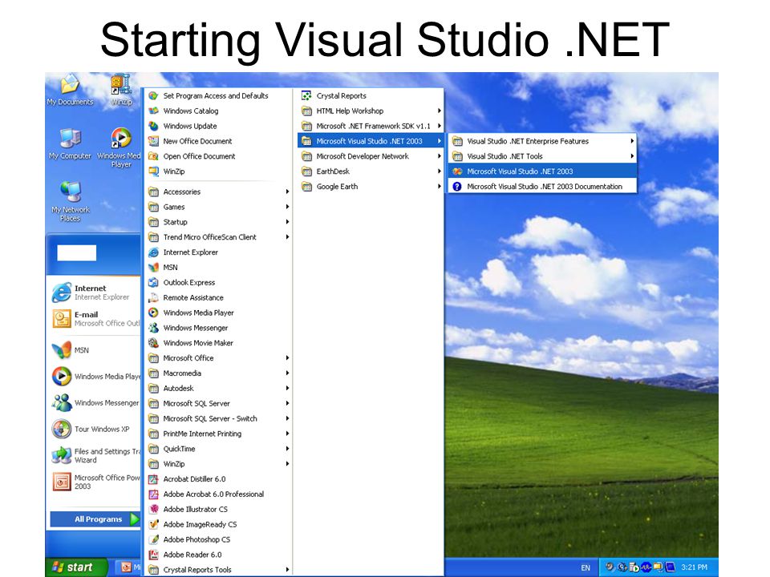Open the WinZip desktop shortcut icon
The width and height of the screenshot is (770, 577).
[x=120, y=84]
